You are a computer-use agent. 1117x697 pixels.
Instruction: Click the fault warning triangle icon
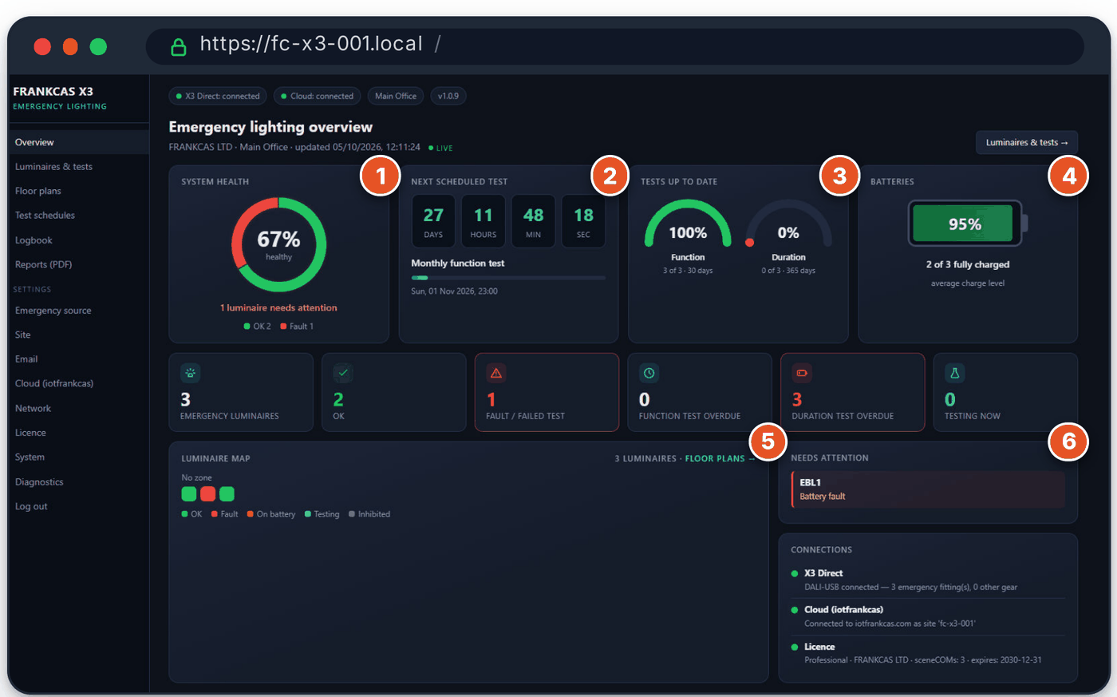(496, 373)
